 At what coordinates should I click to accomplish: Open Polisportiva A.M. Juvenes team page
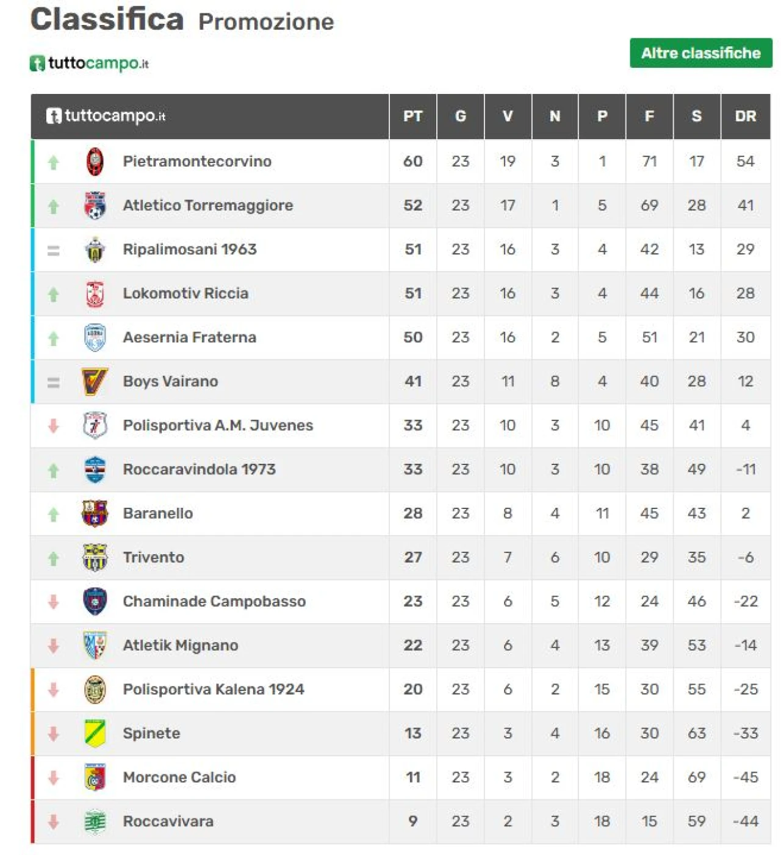point(218,425)
